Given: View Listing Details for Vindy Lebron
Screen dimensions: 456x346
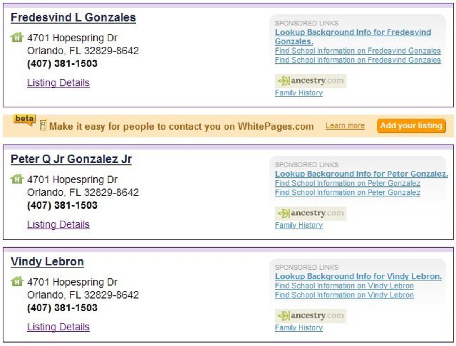Looking at the screenshot, I should coord(58,327).
